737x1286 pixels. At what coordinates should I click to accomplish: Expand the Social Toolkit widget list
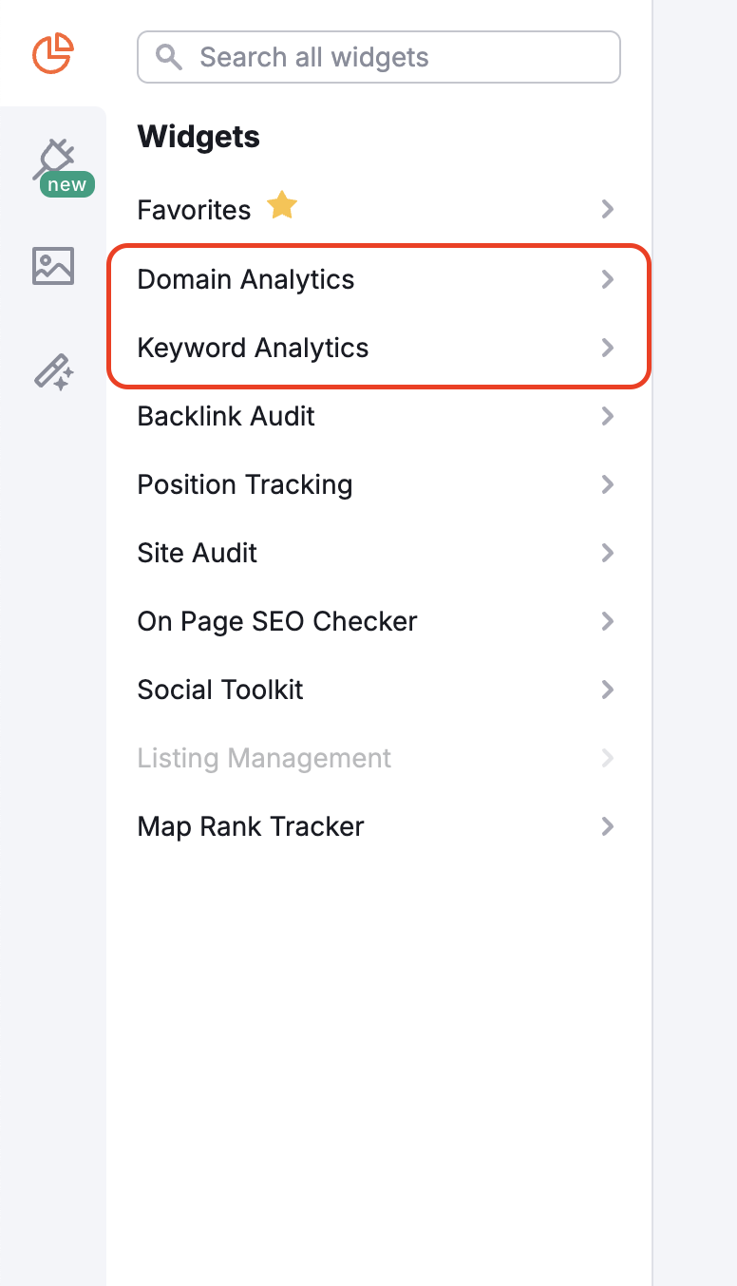pyautogui.click(x=608, y=690)
